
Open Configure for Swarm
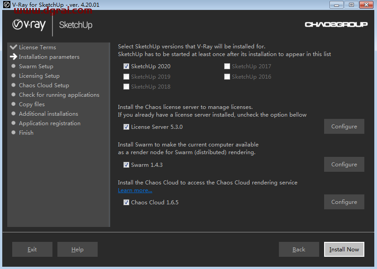coord(344,165)
